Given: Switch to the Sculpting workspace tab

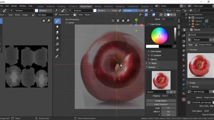Looking at the screenshot, I should [61, 6].
